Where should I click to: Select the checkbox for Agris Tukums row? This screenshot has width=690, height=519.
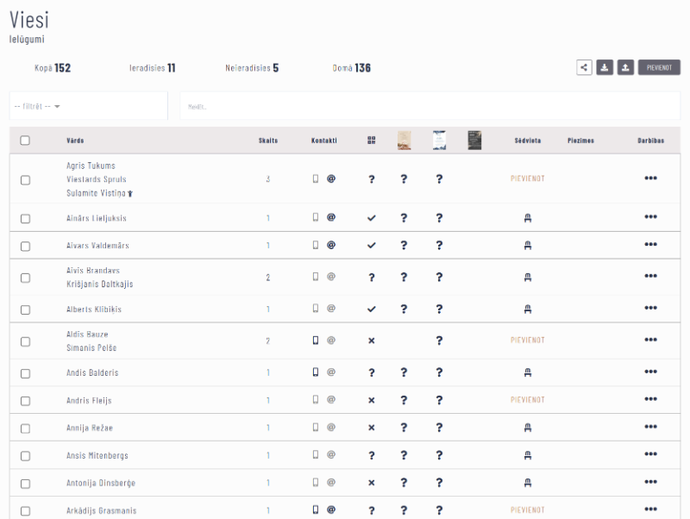tap(25, 179)
